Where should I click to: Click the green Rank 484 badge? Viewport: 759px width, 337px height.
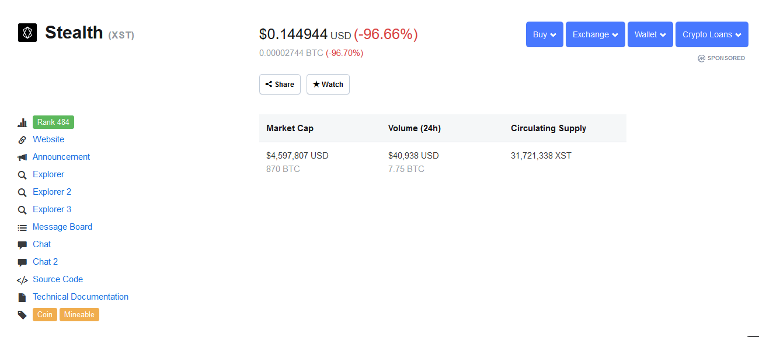[x=53, y=122]
